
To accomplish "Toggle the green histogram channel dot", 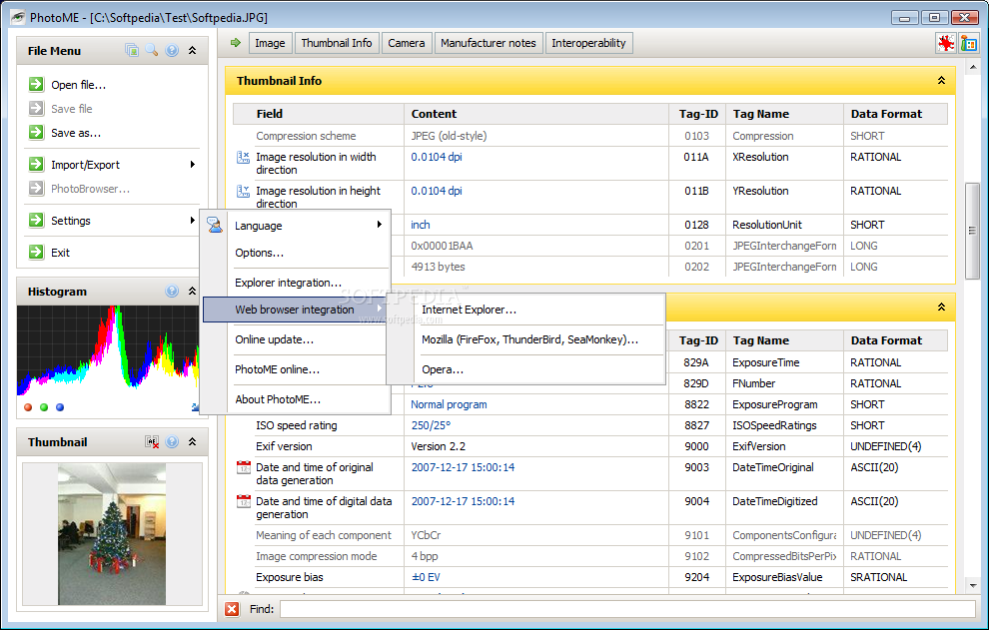I will (x=44, y=407).
